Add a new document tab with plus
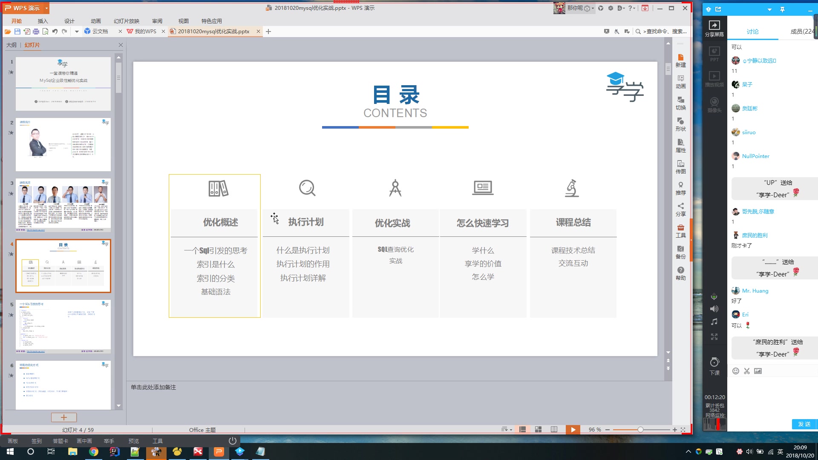This screenshot has width=818, height=460. pos(268,32)
